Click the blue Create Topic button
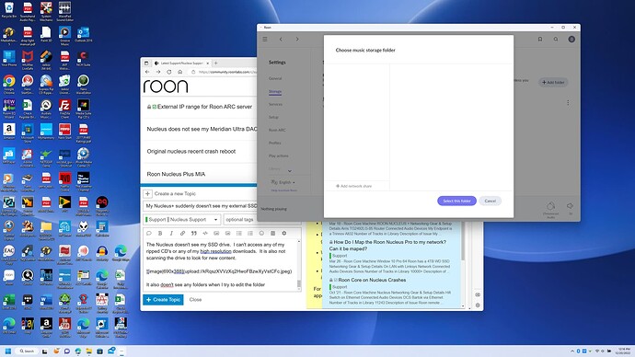635x357 pixels. [x=163, y=300]
